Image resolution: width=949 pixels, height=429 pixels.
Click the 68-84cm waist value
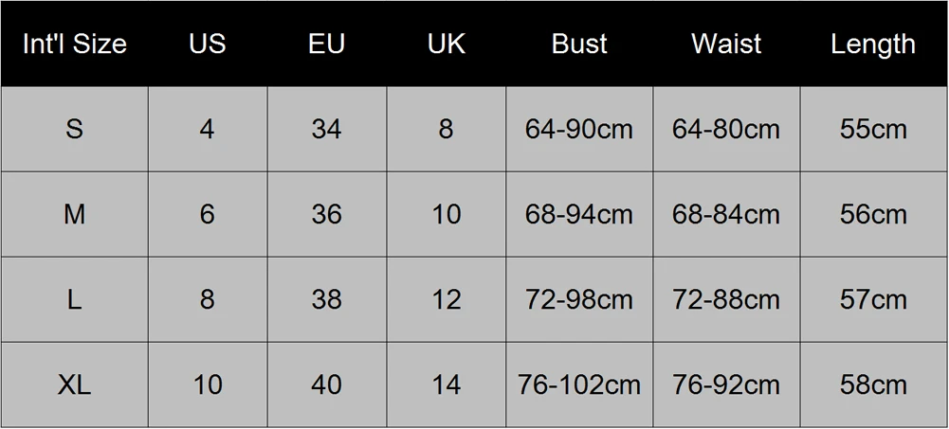tap(726, 214)
